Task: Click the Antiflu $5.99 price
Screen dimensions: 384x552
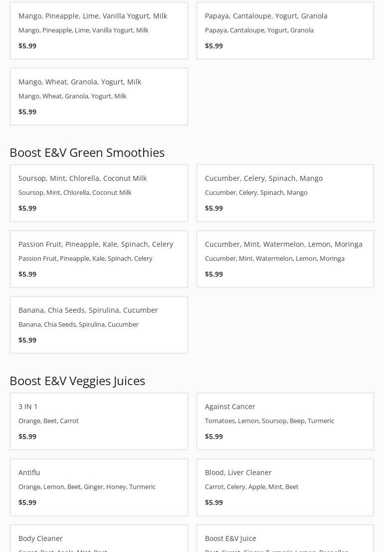Action: coord(27,503)
